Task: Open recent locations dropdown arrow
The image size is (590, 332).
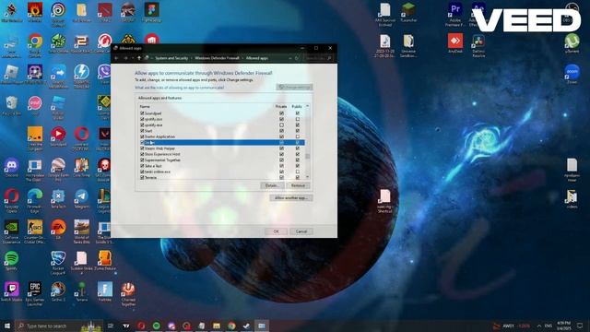Action: [133, 58]
